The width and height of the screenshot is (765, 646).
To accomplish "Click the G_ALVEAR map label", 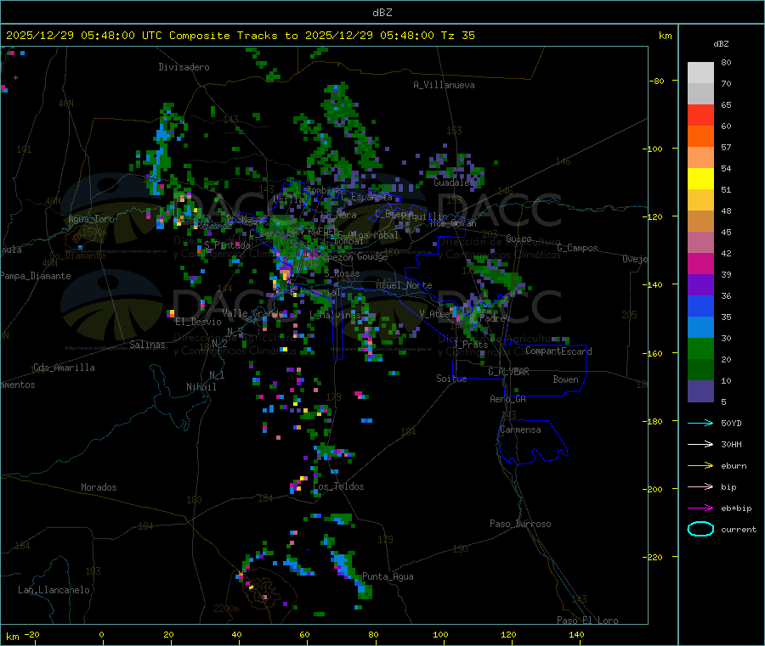I will click(508, 372).
